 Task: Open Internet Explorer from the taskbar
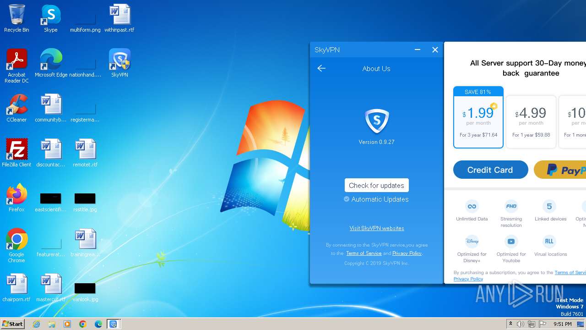36,324
